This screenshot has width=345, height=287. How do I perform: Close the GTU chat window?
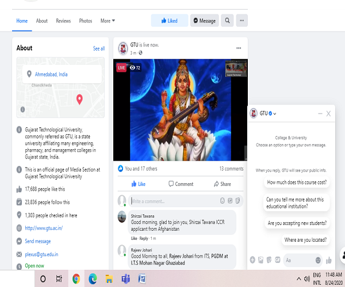click(328, 114)
